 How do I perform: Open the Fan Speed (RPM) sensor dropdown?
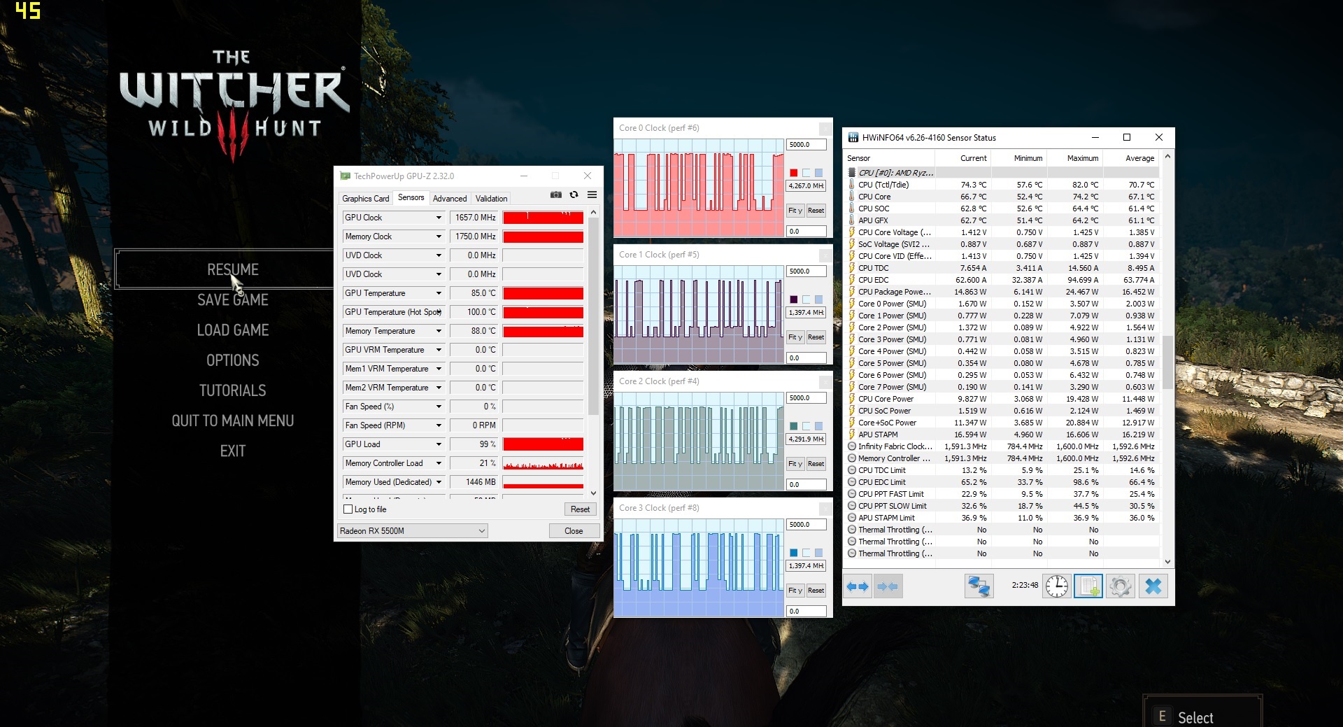point(439,425)
